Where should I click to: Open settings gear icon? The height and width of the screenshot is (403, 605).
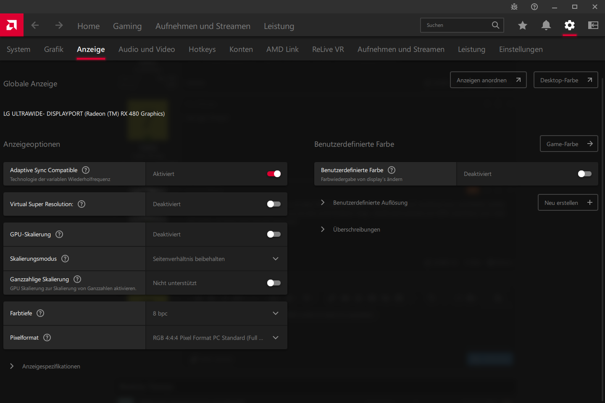[x=570, y=25]
